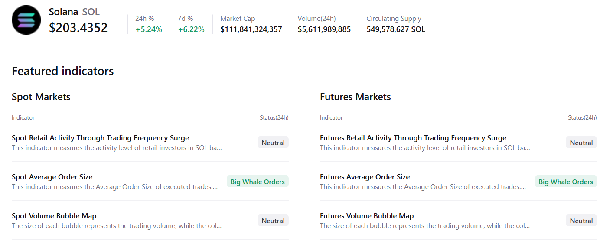This screenshot has width=613, height=241.
Task: Click the Solana price $203.4352
Action: coord(78,28)
